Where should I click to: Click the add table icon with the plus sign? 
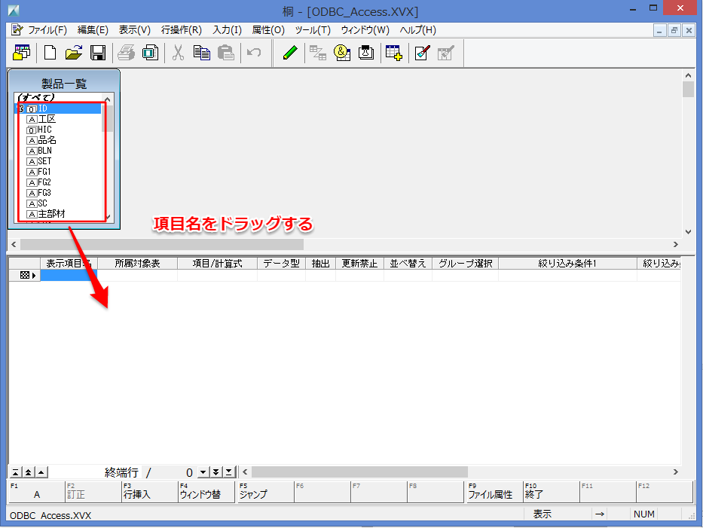[x=393, y=53]
